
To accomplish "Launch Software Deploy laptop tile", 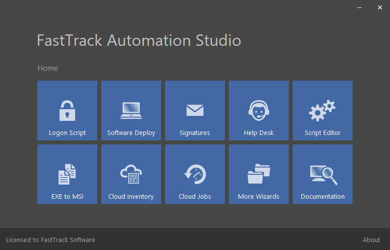I will coord(131,111).
